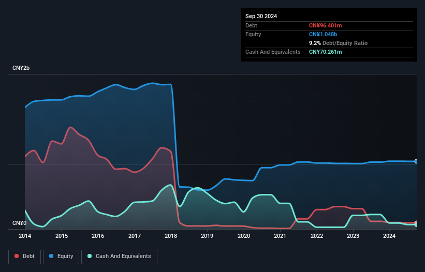Click the Equity row label in tooltip
The height and width of the screenshot is (272, 425).
click(253, 34)
